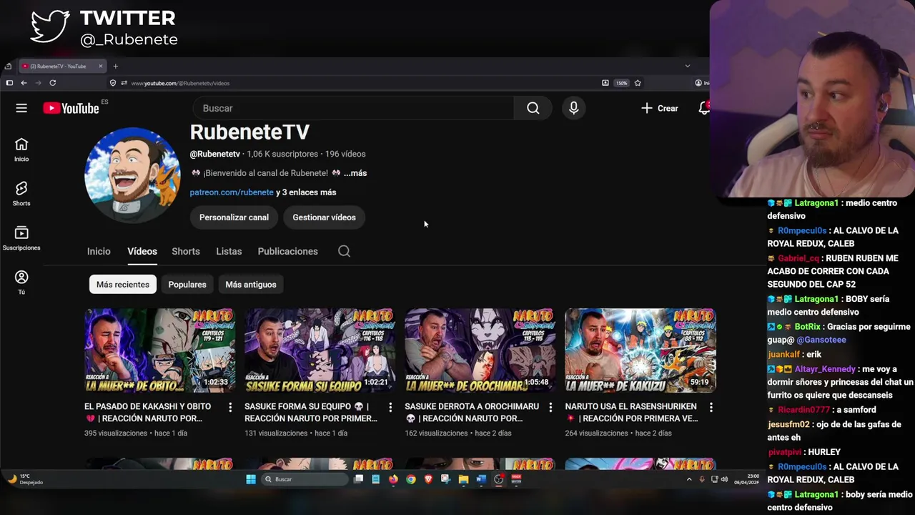The image size is (915, 515).
Task: Open the Tú section in sidebar
Action: click(x=21, y=283)
